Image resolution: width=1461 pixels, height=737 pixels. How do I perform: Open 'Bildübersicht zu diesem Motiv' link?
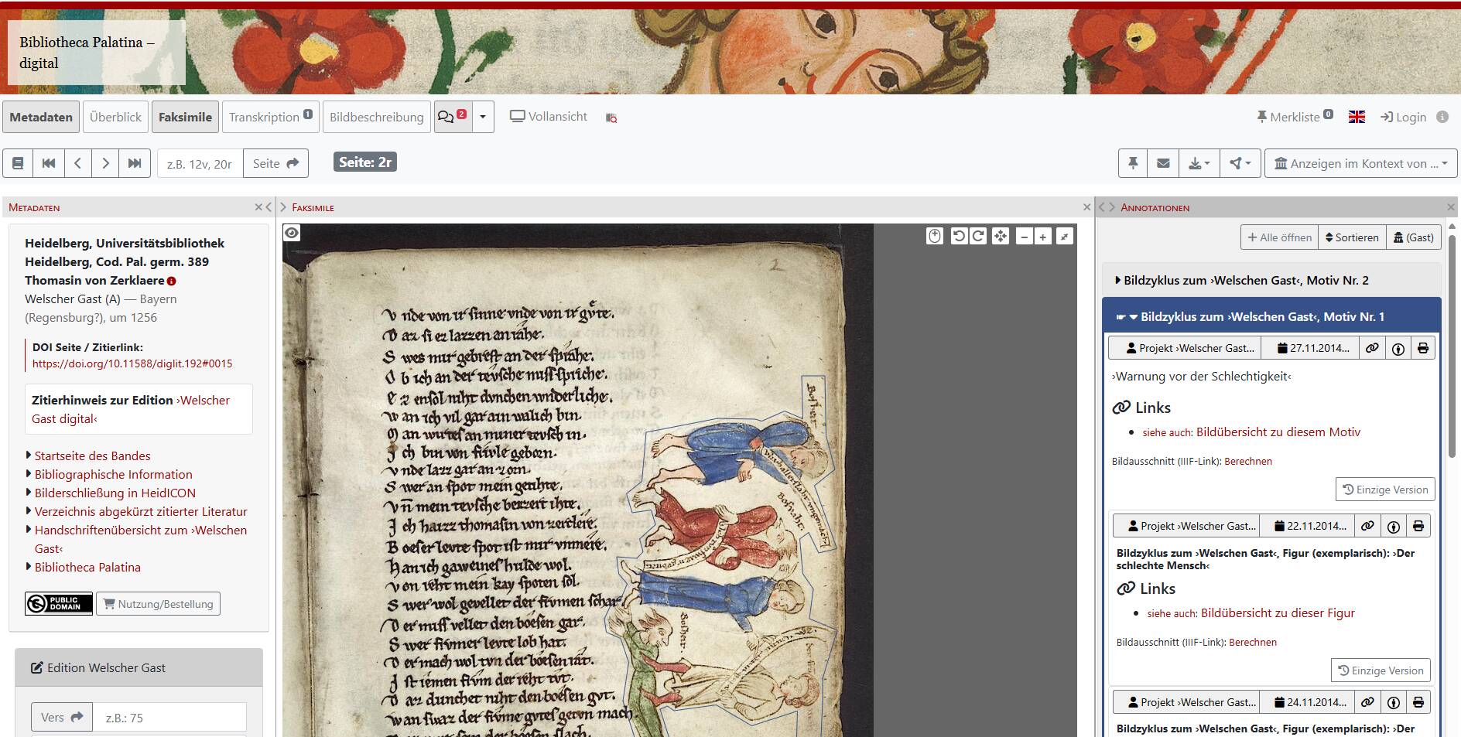point(1278,432)
